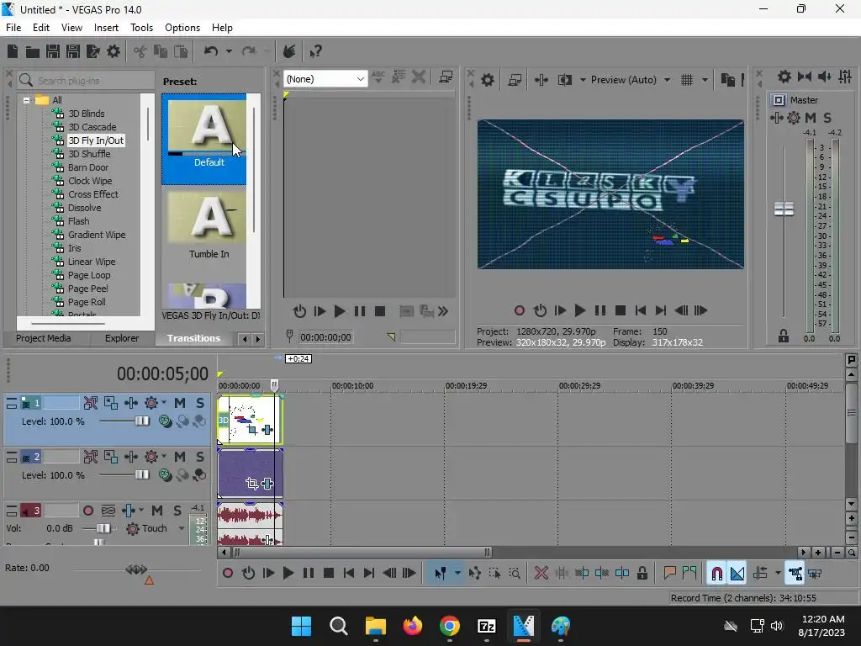Viewport: 861px width, 646px height.
Task: Switch to Project Media tab
Action: pyautogui.click(x=44, y=338)
